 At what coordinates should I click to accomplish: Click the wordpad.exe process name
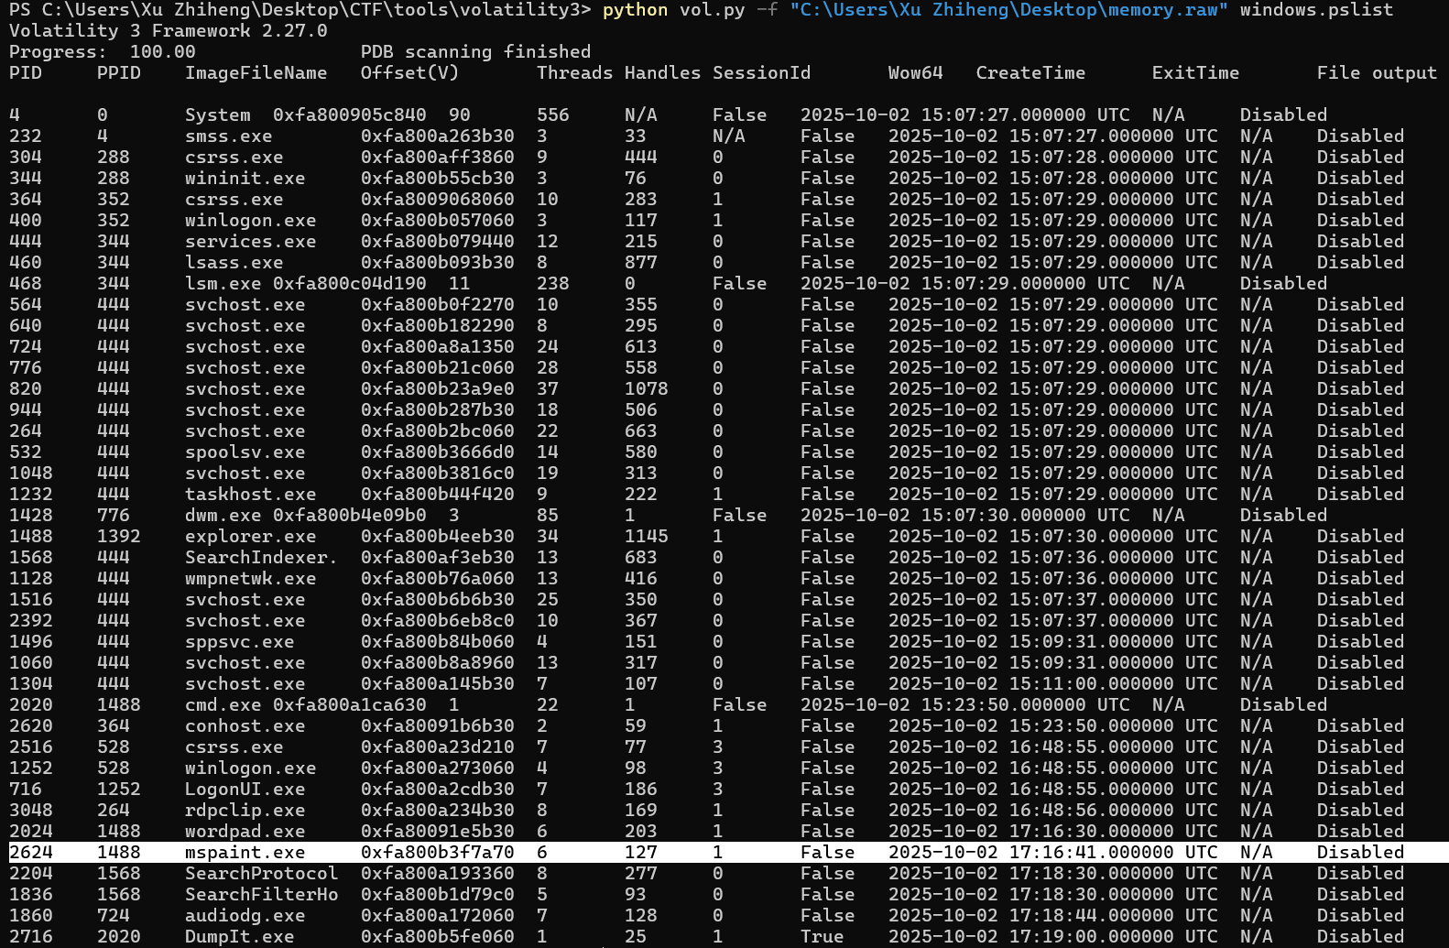(245, 832)
